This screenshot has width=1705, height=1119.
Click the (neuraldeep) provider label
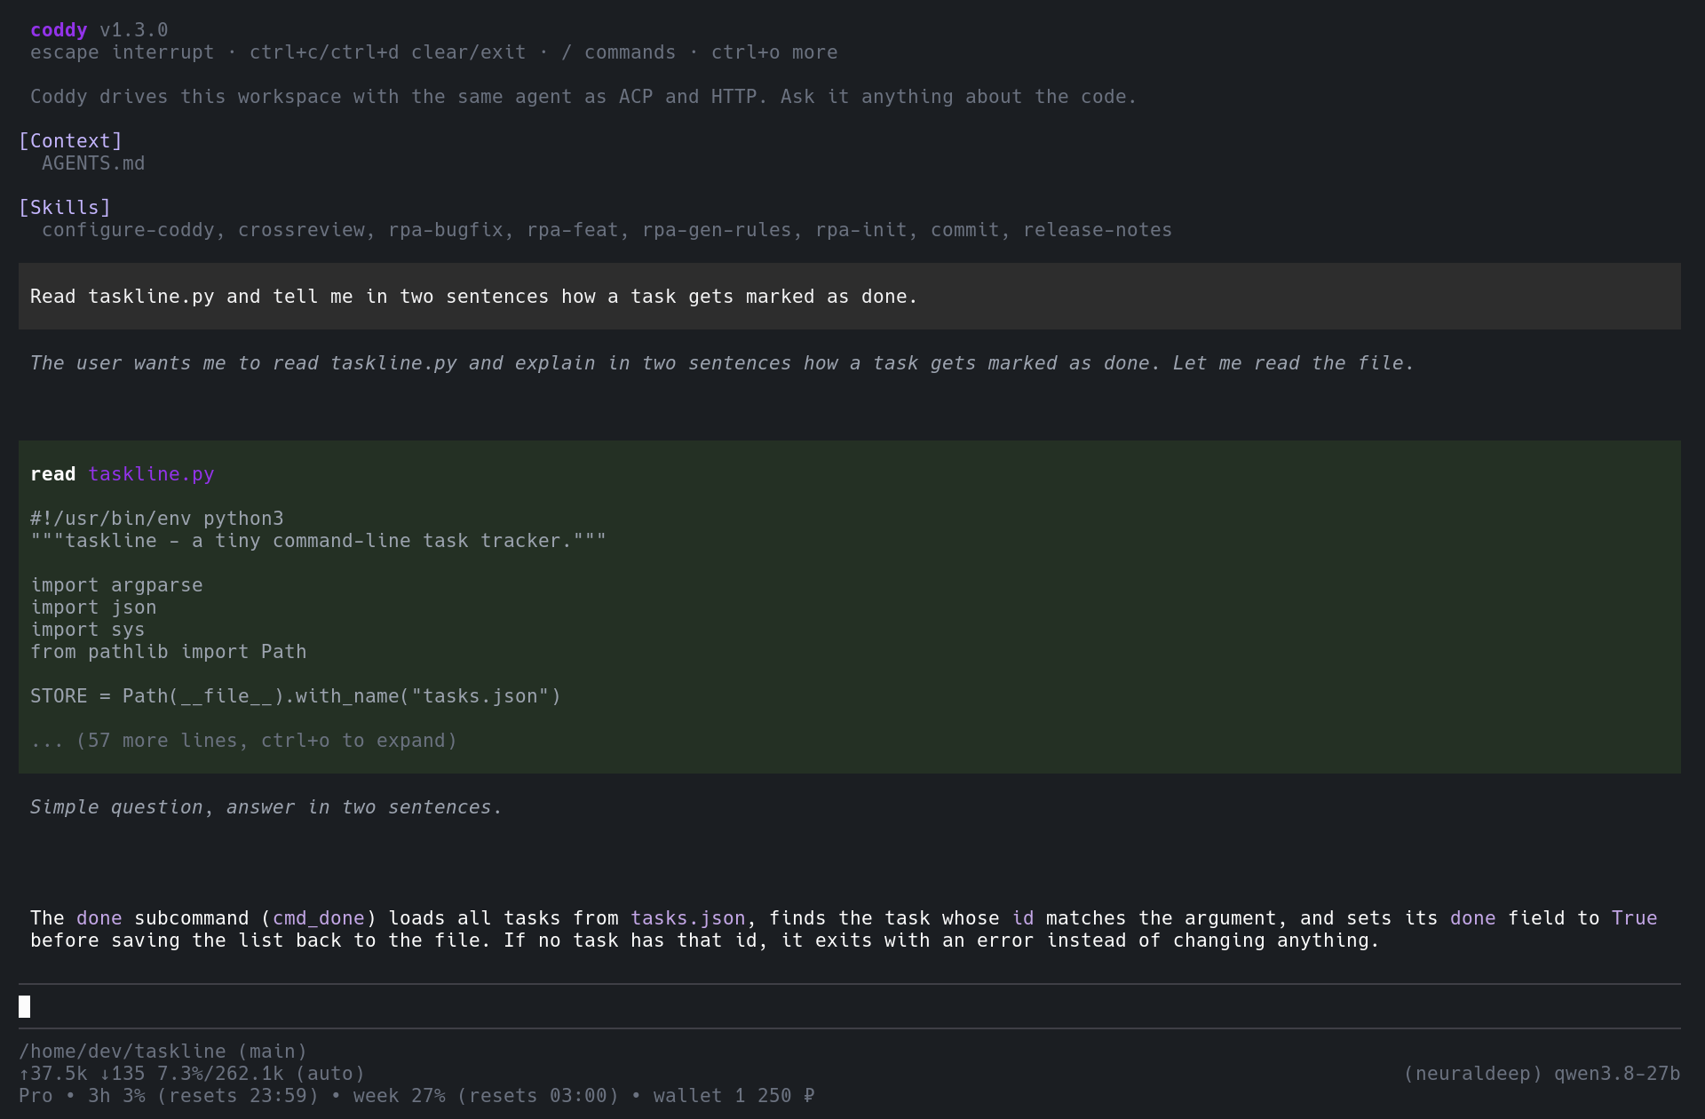1473,1074
